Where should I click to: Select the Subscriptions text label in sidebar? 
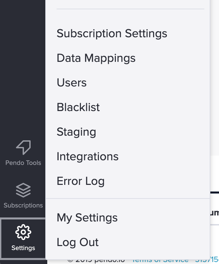(x=23, y=205)
